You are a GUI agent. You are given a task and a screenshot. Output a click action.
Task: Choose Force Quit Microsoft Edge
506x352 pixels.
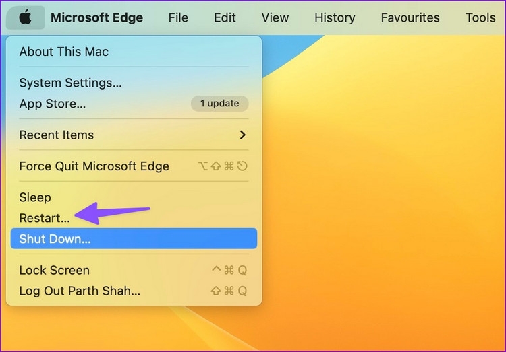134,166
